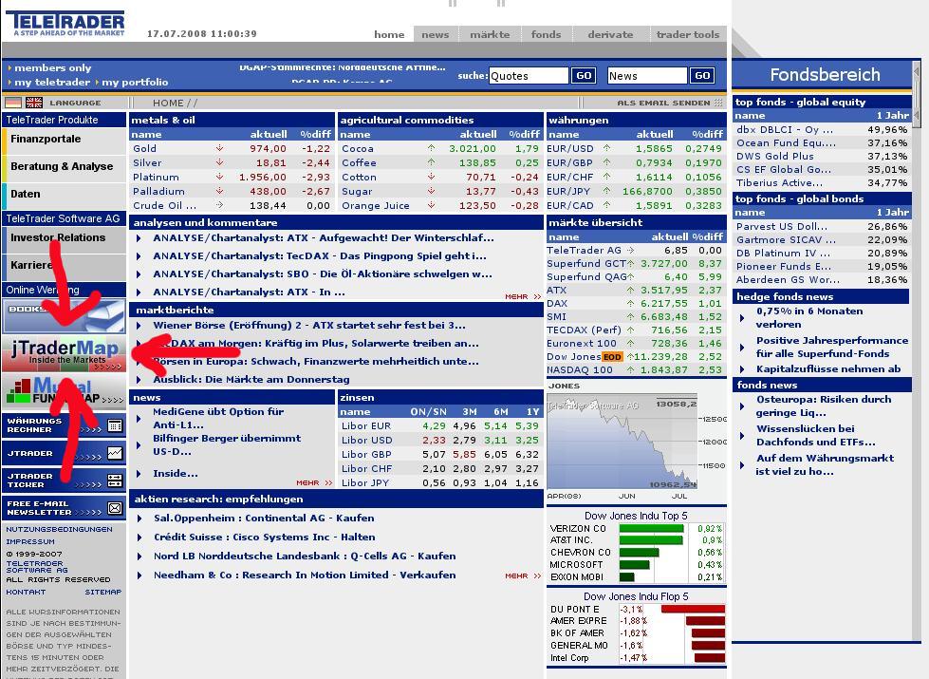Open the Währungsrechner calculator icon
This screenshot has height=679, width=929.
pyautogui.click(x=115, y=425)
